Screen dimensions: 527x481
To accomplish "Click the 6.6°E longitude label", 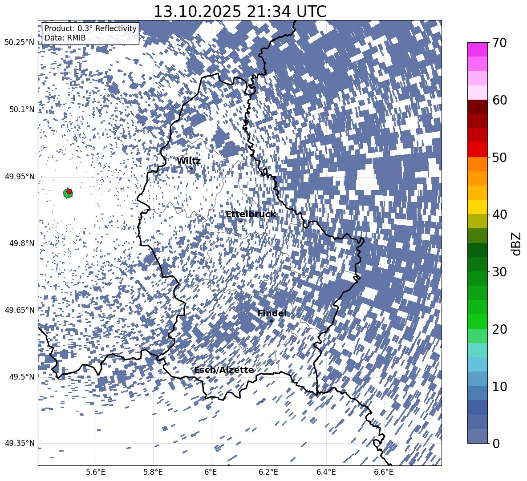I will (384, 472).
